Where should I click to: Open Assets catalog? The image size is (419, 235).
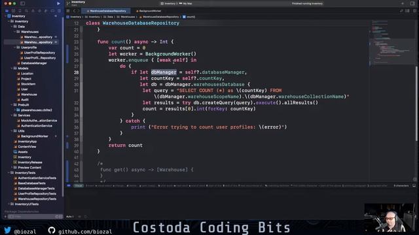tap(22, 152)
